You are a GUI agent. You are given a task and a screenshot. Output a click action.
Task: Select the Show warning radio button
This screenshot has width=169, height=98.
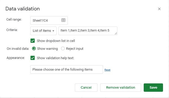click(x=34, y=48)
